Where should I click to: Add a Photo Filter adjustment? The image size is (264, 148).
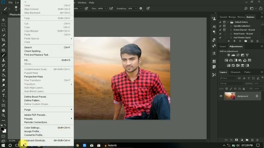pyautogui.click(x=240, y=60)
